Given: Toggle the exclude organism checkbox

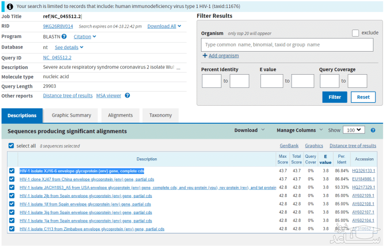Looking at the screenshot, I should click(x=355, y=33).
